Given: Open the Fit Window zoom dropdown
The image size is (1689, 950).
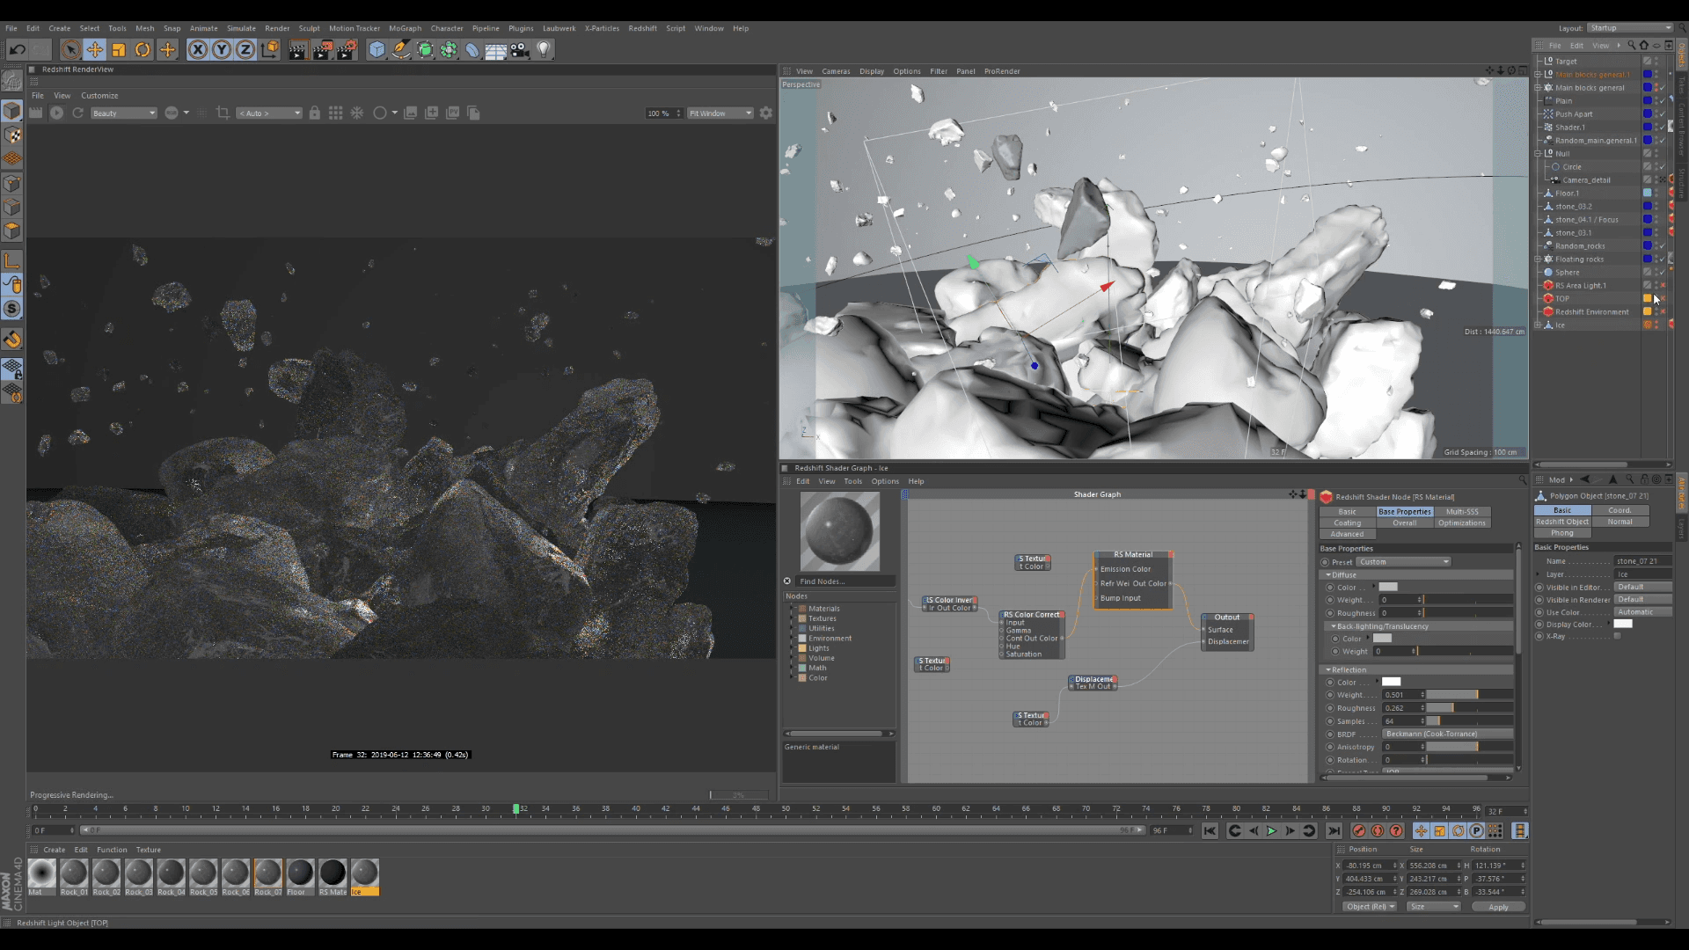Looking at the screenshot, I should tap(720, 113).
